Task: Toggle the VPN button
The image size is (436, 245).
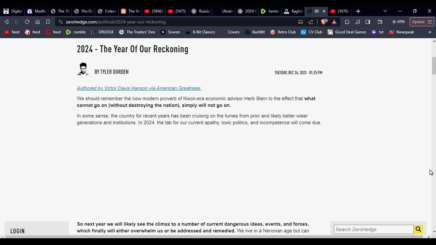Action: click(398, 22)
